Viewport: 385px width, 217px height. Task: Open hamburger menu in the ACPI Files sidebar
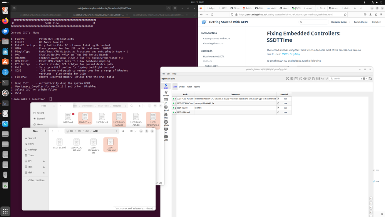pos(45,131)
